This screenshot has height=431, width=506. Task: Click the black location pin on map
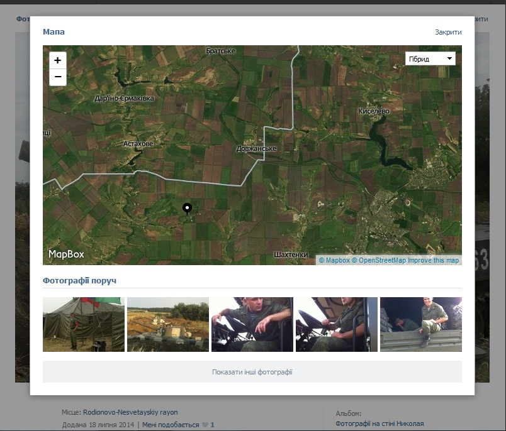point(187,209)
